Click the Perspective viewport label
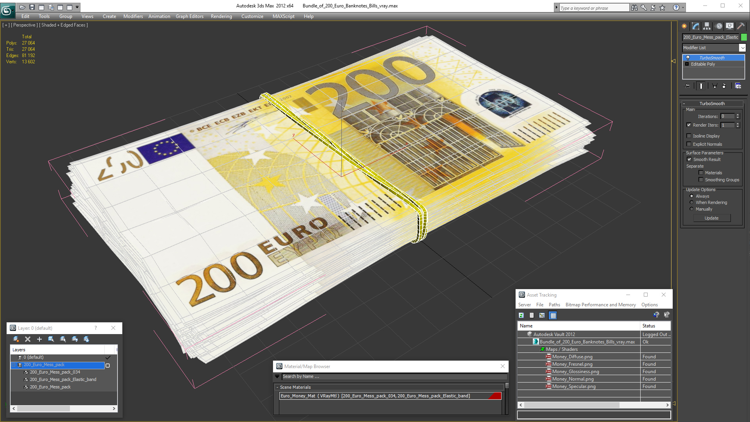 coord(24,25)
